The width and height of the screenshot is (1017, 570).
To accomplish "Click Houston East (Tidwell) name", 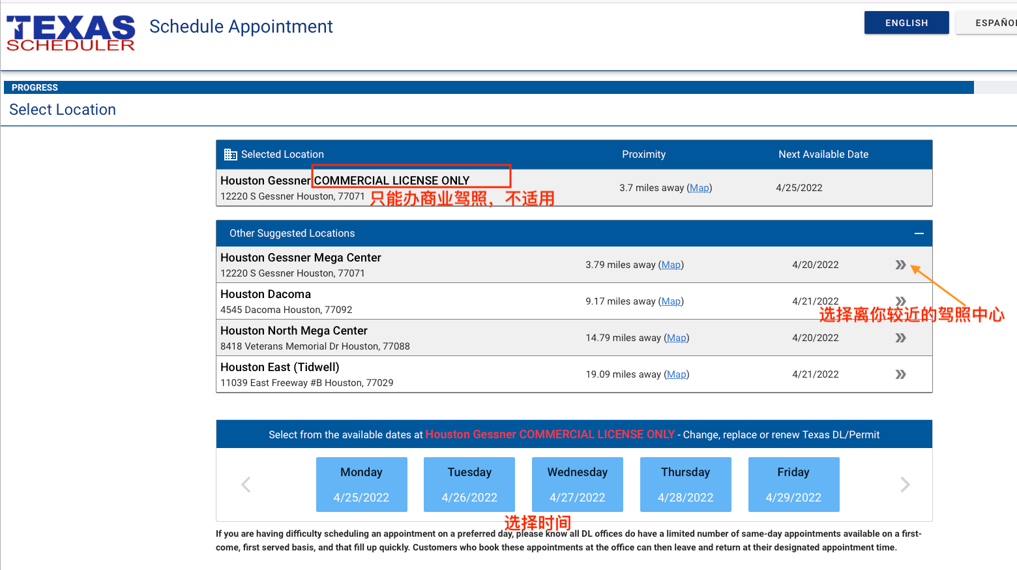I will tap(280, 367).
